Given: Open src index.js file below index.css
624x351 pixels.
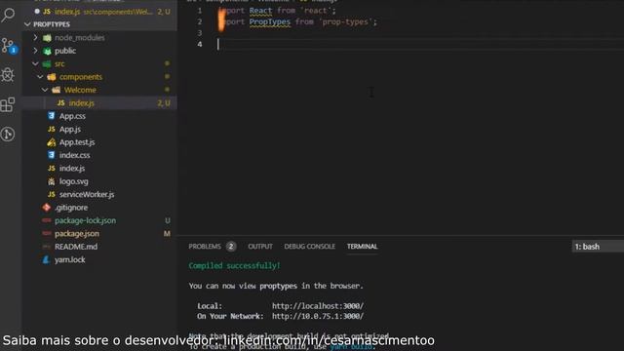Looking at the screenshot, I should 72,169.
